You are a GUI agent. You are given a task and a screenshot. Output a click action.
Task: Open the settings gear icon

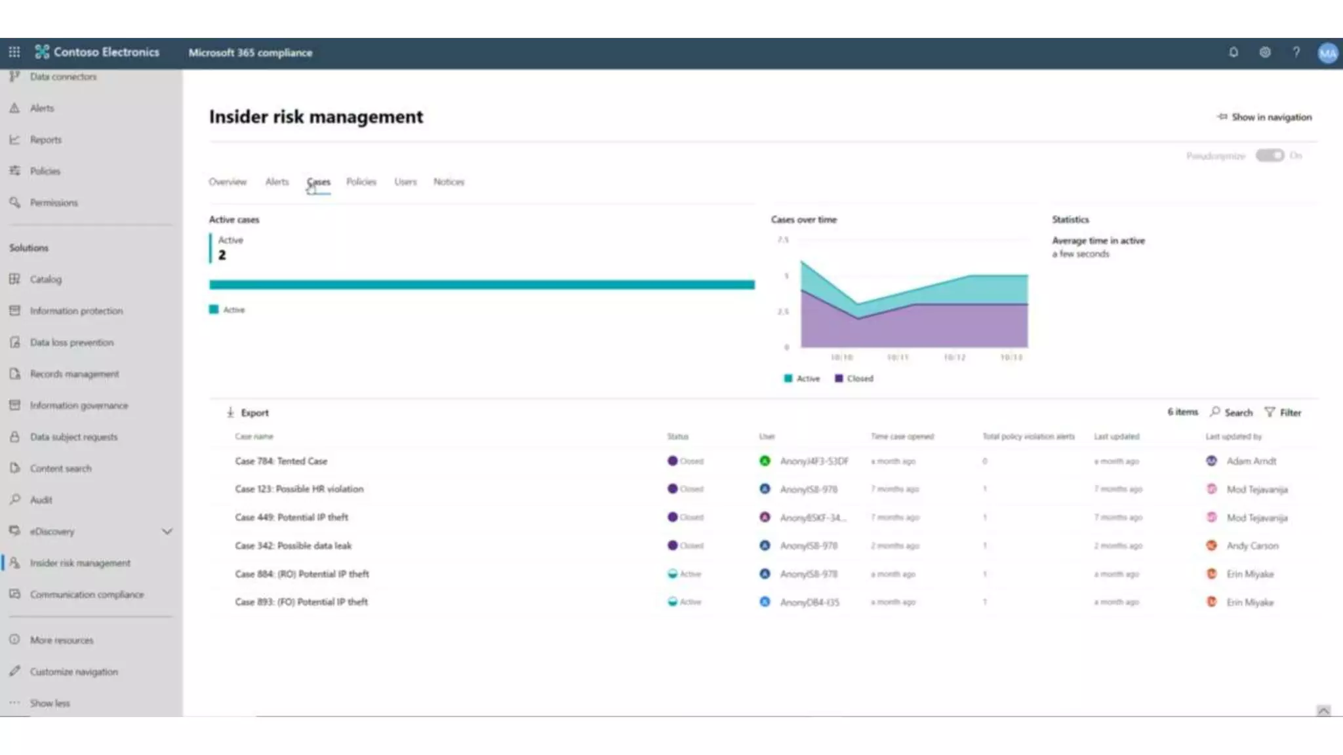(x=1265, y=52)
